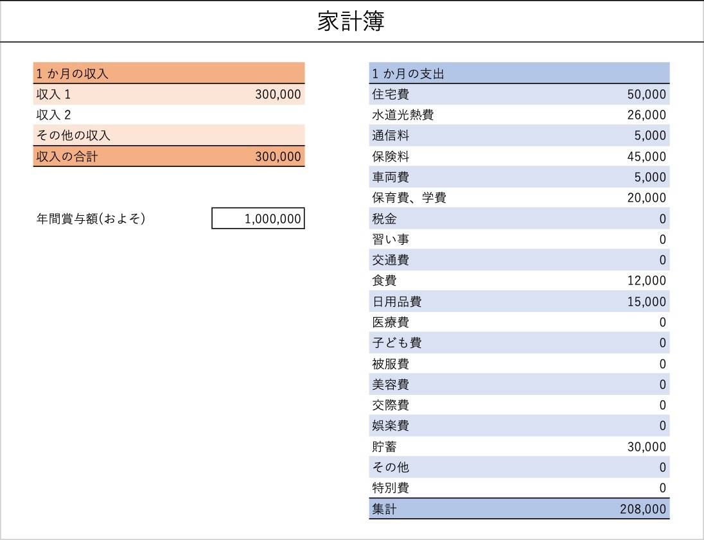Screen dimensions: 704x540
Task: Select the 交通費 label
Action: pyautogui.click(x=391, y=260)
